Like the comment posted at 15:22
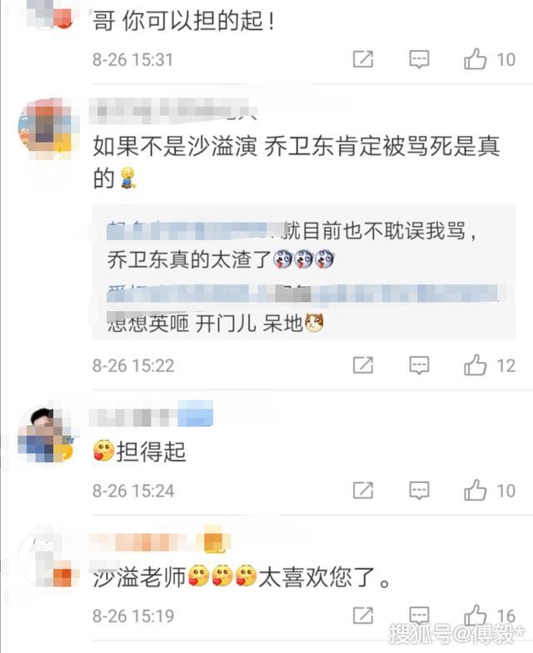This screenshot has height=653, width=533. pyautogui.click(x=476, y=364)
